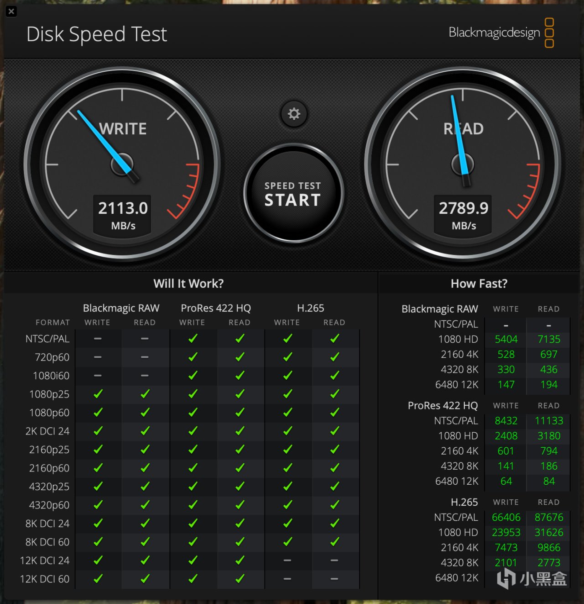Click the H.265 column header in Will It Work
Viewport: 584px width, 604px height.
(x=311, y=308)
